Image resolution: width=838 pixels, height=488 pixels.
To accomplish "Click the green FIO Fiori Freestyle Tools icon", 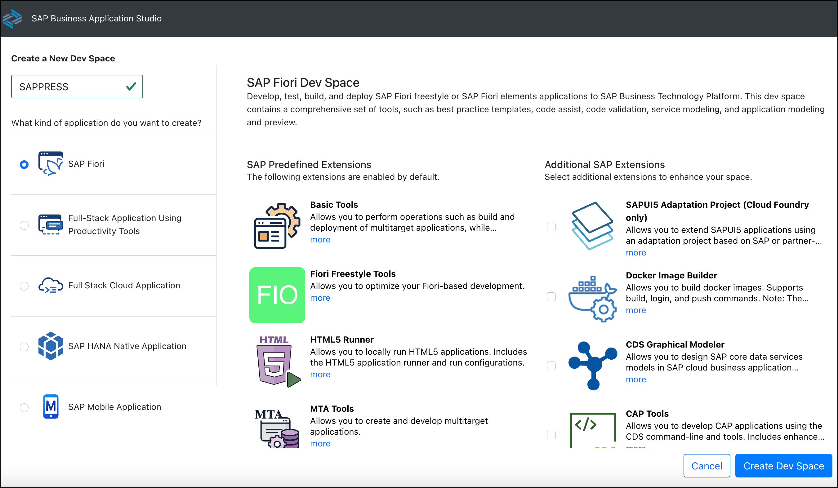I will tap(277, 295).
